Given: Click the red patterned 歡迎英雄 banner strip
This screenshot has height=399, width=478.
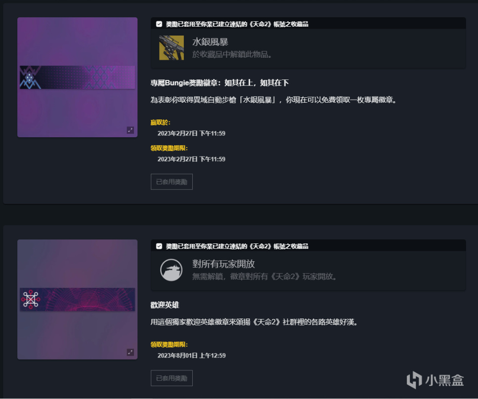Looking at the screenshot, I should click(78, 299).
